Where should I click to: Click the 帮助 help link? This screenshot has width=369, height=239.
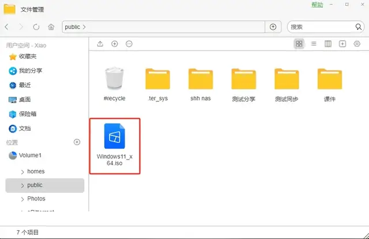(x=317, y=5)
